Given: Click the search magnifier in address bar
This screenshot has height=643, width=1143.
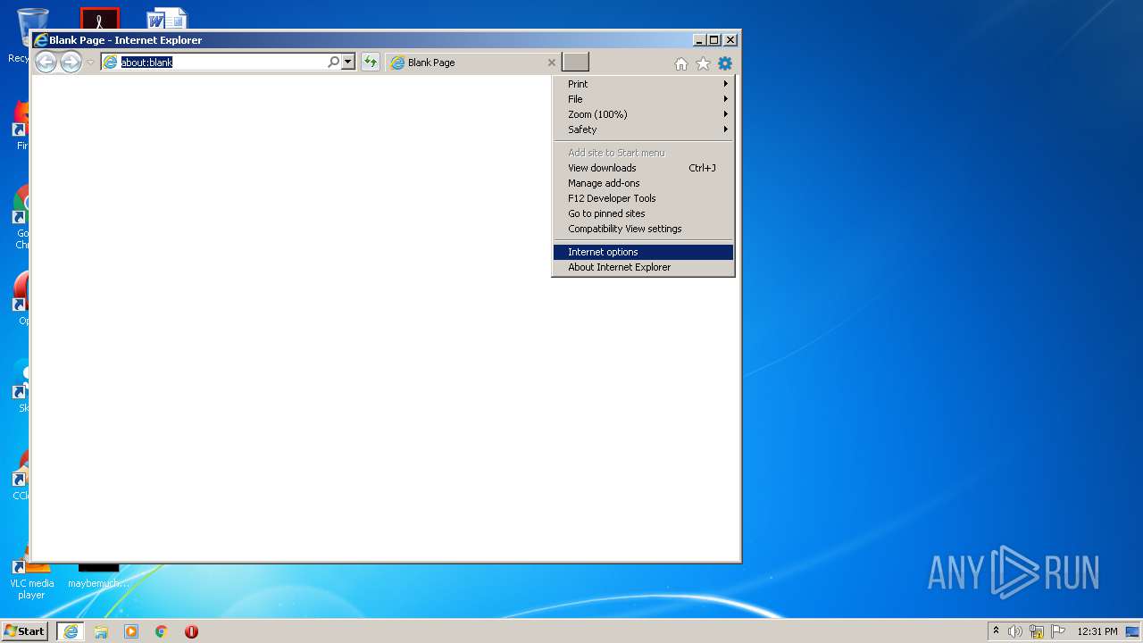Looking at the screenshot, I should pos(333,62).
